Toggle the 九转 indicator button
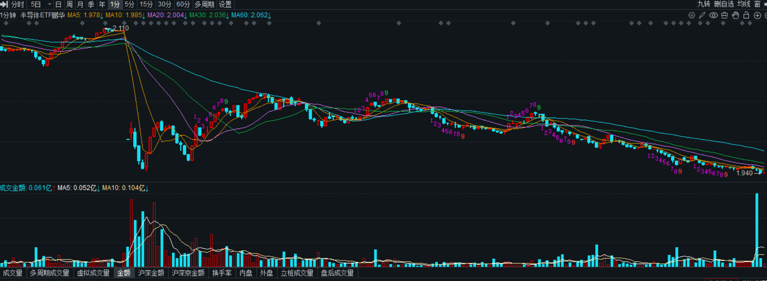The height and width of the screenshot is (281, 767). (x=704, y=4)
